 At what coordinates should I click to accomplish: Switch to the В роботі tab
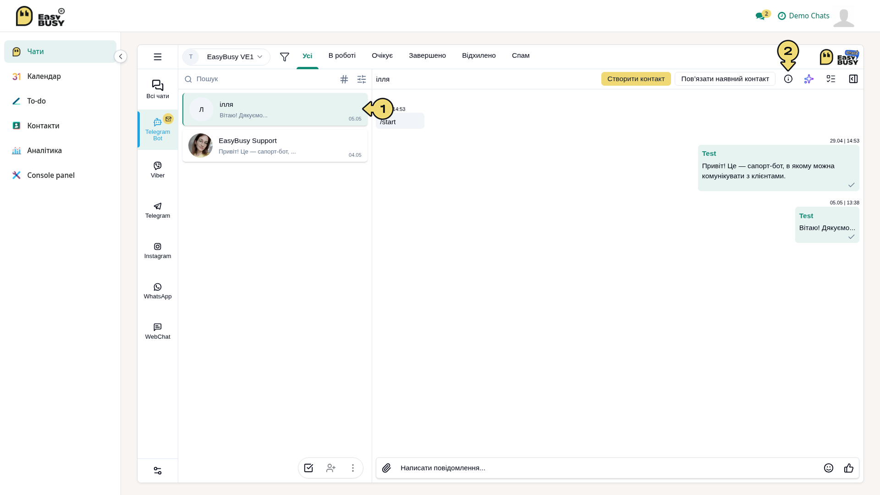pos(342,56)
